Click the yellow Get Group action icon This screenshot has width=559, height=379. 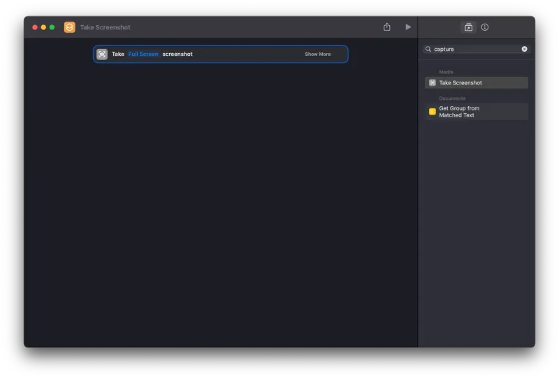click(x=432, y=112)
